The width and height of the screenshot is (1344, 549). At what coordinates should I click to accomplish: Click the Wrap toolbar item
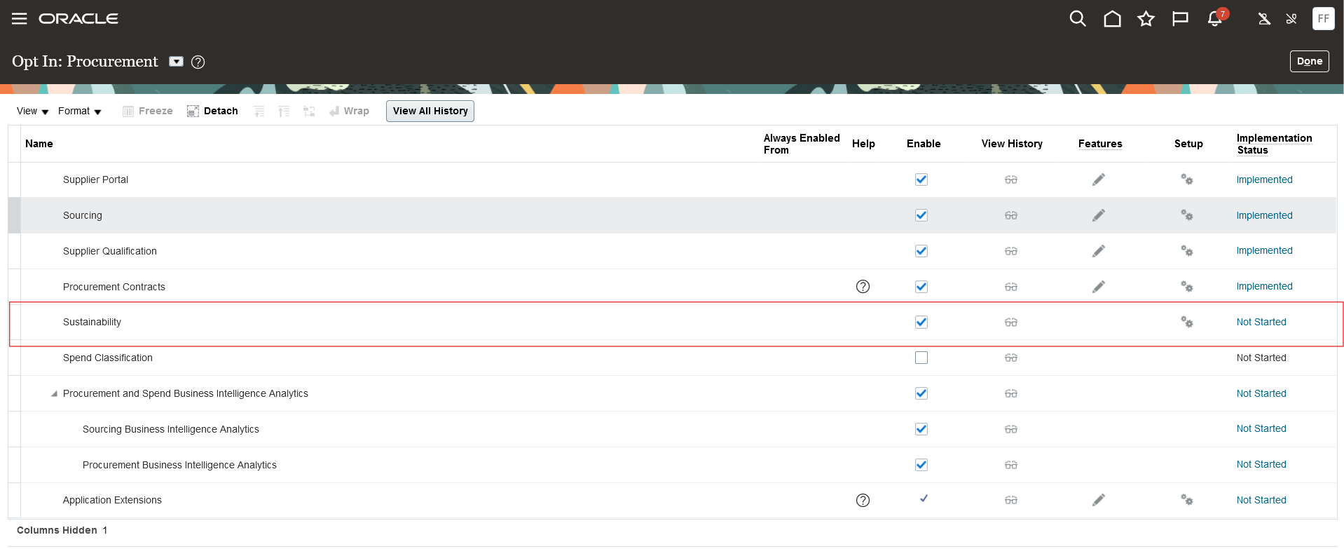click(349, 111)
